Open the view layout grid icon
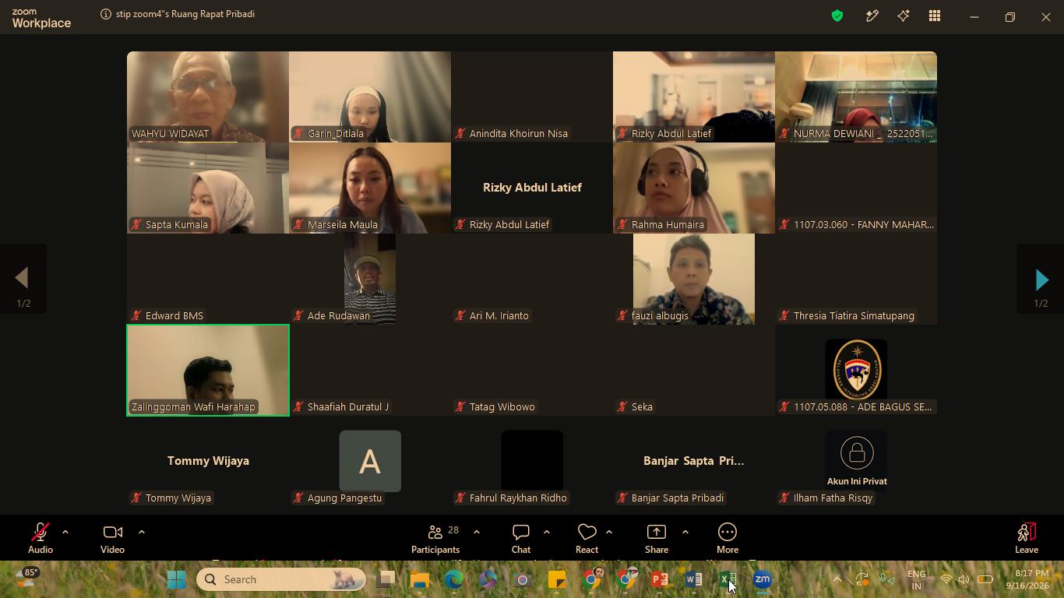 tap(934, 16)
